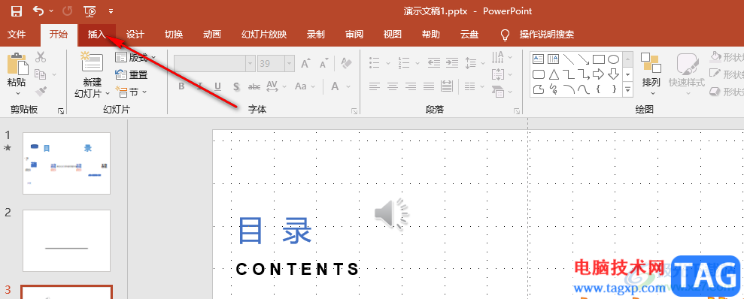744x299 pixels.
Task: Click the Clear All Formatting icon
Action: coord(346,63)
